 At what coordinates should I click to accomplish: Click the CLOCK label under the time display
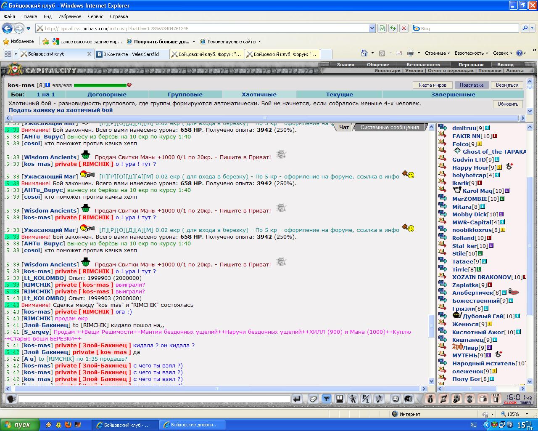tap(510, 403)
